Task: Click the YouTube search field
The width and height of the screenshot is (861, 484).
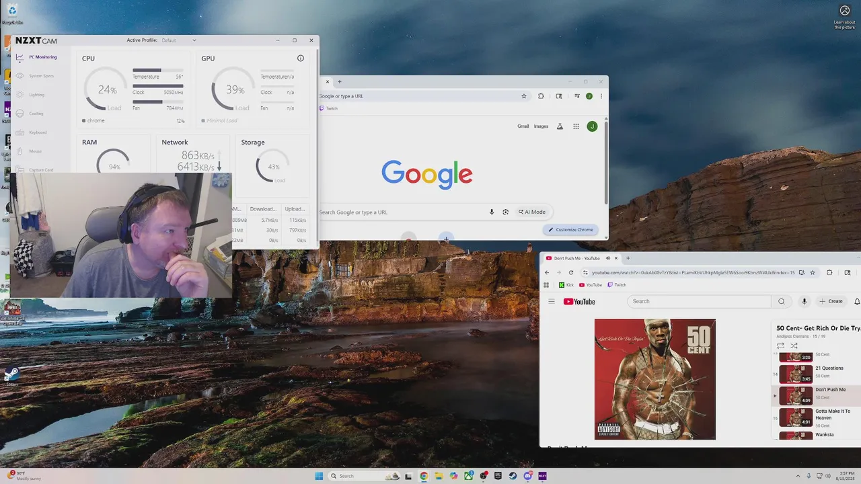Action: pos(700,301)
